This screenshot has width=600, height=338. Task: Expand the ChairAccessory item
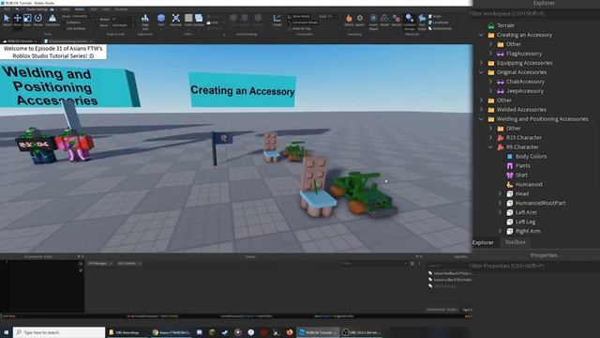tap(490, 82)
